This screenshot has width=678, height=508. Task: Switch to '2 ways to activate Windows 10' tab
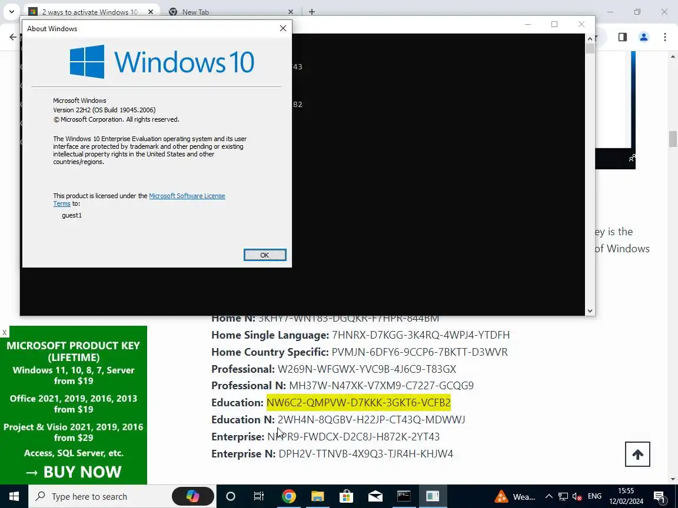coord(90,12)
